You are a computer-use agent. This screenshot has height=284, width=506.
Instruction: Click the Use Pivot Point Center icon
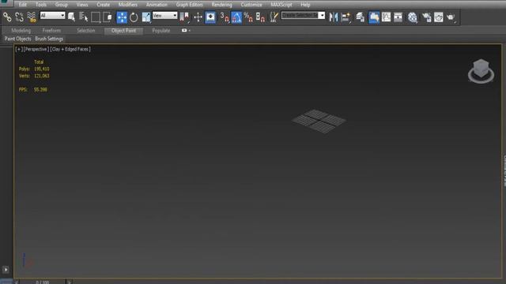click(184, 17)
